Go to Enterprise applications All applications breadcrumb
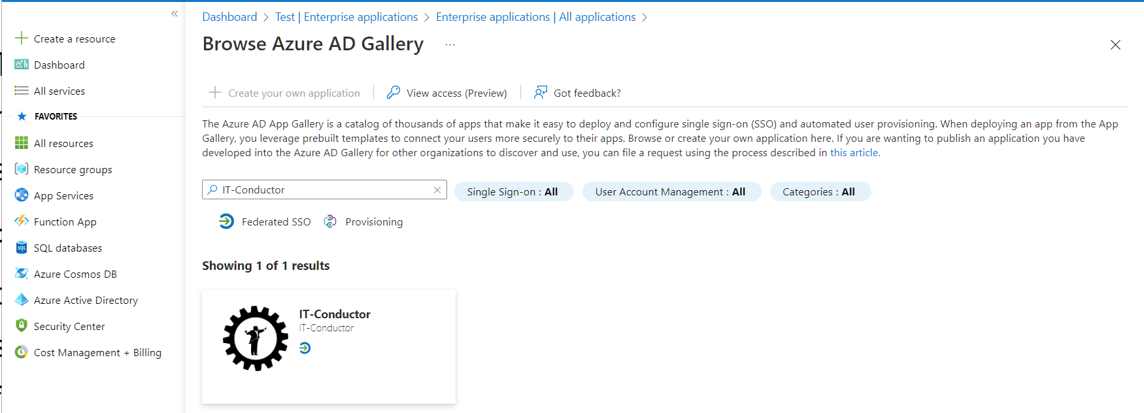Screen dimensions: 1144x413 pyautogui.click(x=535, y=17)
